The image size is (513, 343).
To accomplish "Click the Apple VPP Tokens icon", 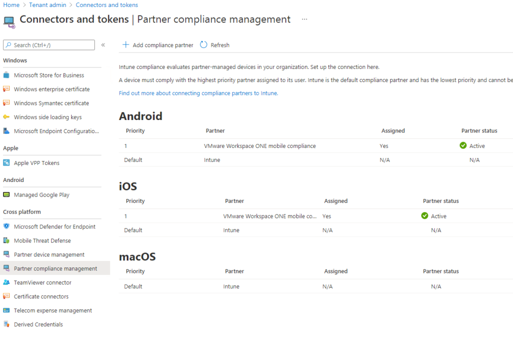I will click(6, 162).
